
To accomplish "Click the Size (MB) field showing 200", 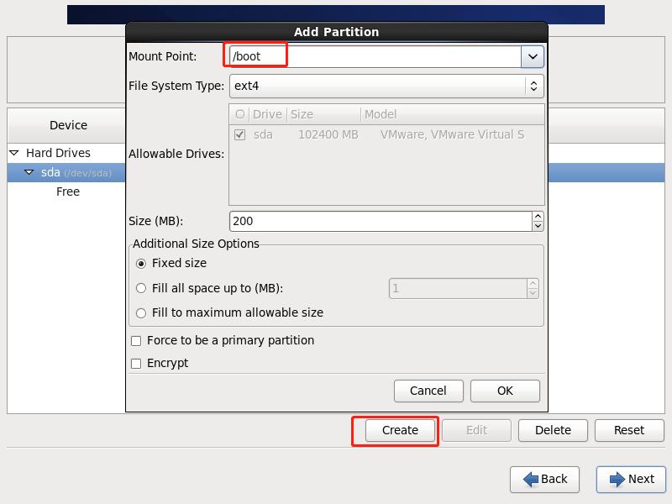I will pyautogui.click(x=381, y=221).
